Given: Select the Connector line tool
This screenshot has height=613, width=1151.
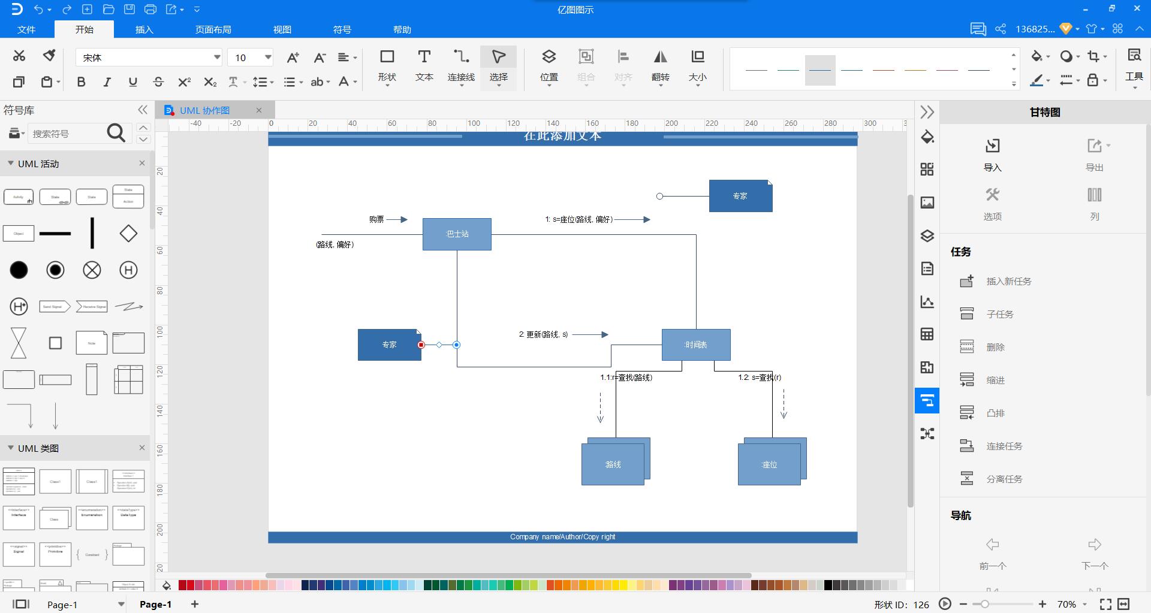Looking at the screenshot, I should [x=461, y=65].
